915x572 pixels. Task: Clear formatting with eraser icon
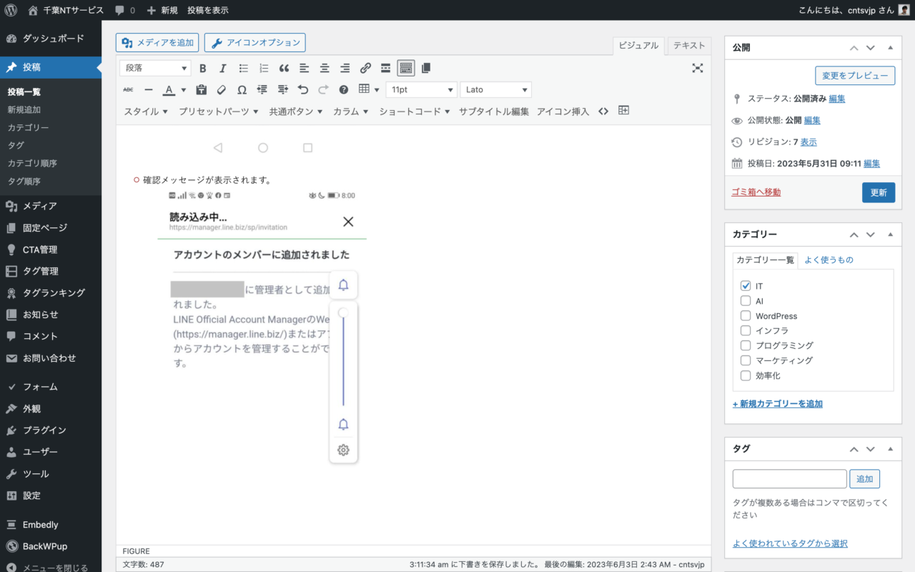pyautogui.click(x=222, y=90)
